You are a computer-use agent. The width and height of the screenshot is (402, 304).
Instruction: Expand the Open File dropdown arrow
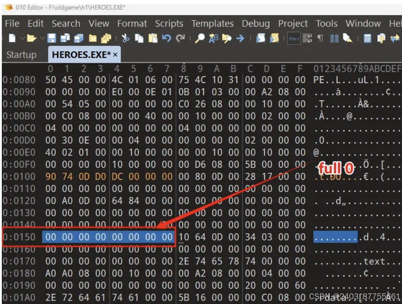[x=42, y=38]
